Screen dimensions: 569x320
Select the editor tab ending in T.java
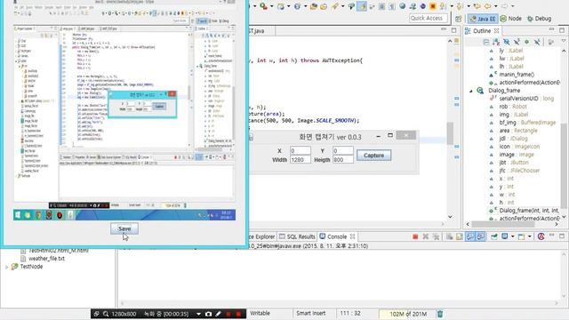pos(257,31)
